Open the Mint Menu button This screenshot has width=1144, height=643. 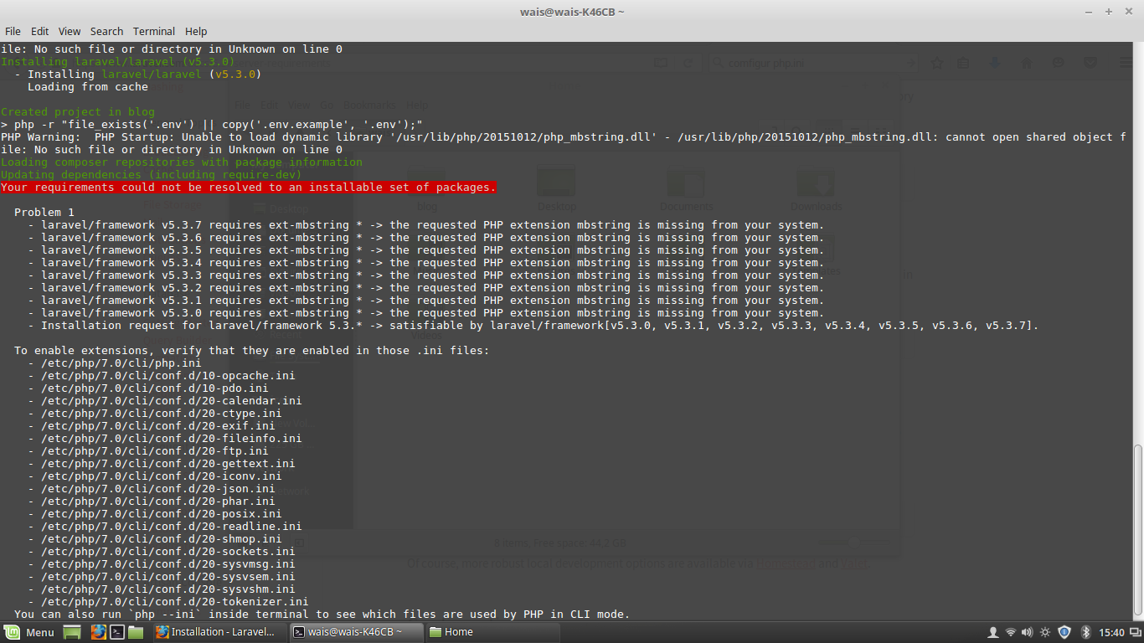[29, 632]
